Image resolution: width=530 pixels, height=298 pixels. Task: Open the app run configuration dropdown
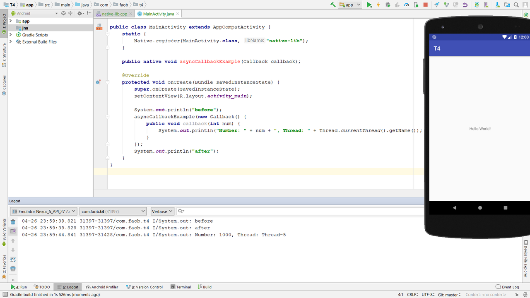[350, 5]
